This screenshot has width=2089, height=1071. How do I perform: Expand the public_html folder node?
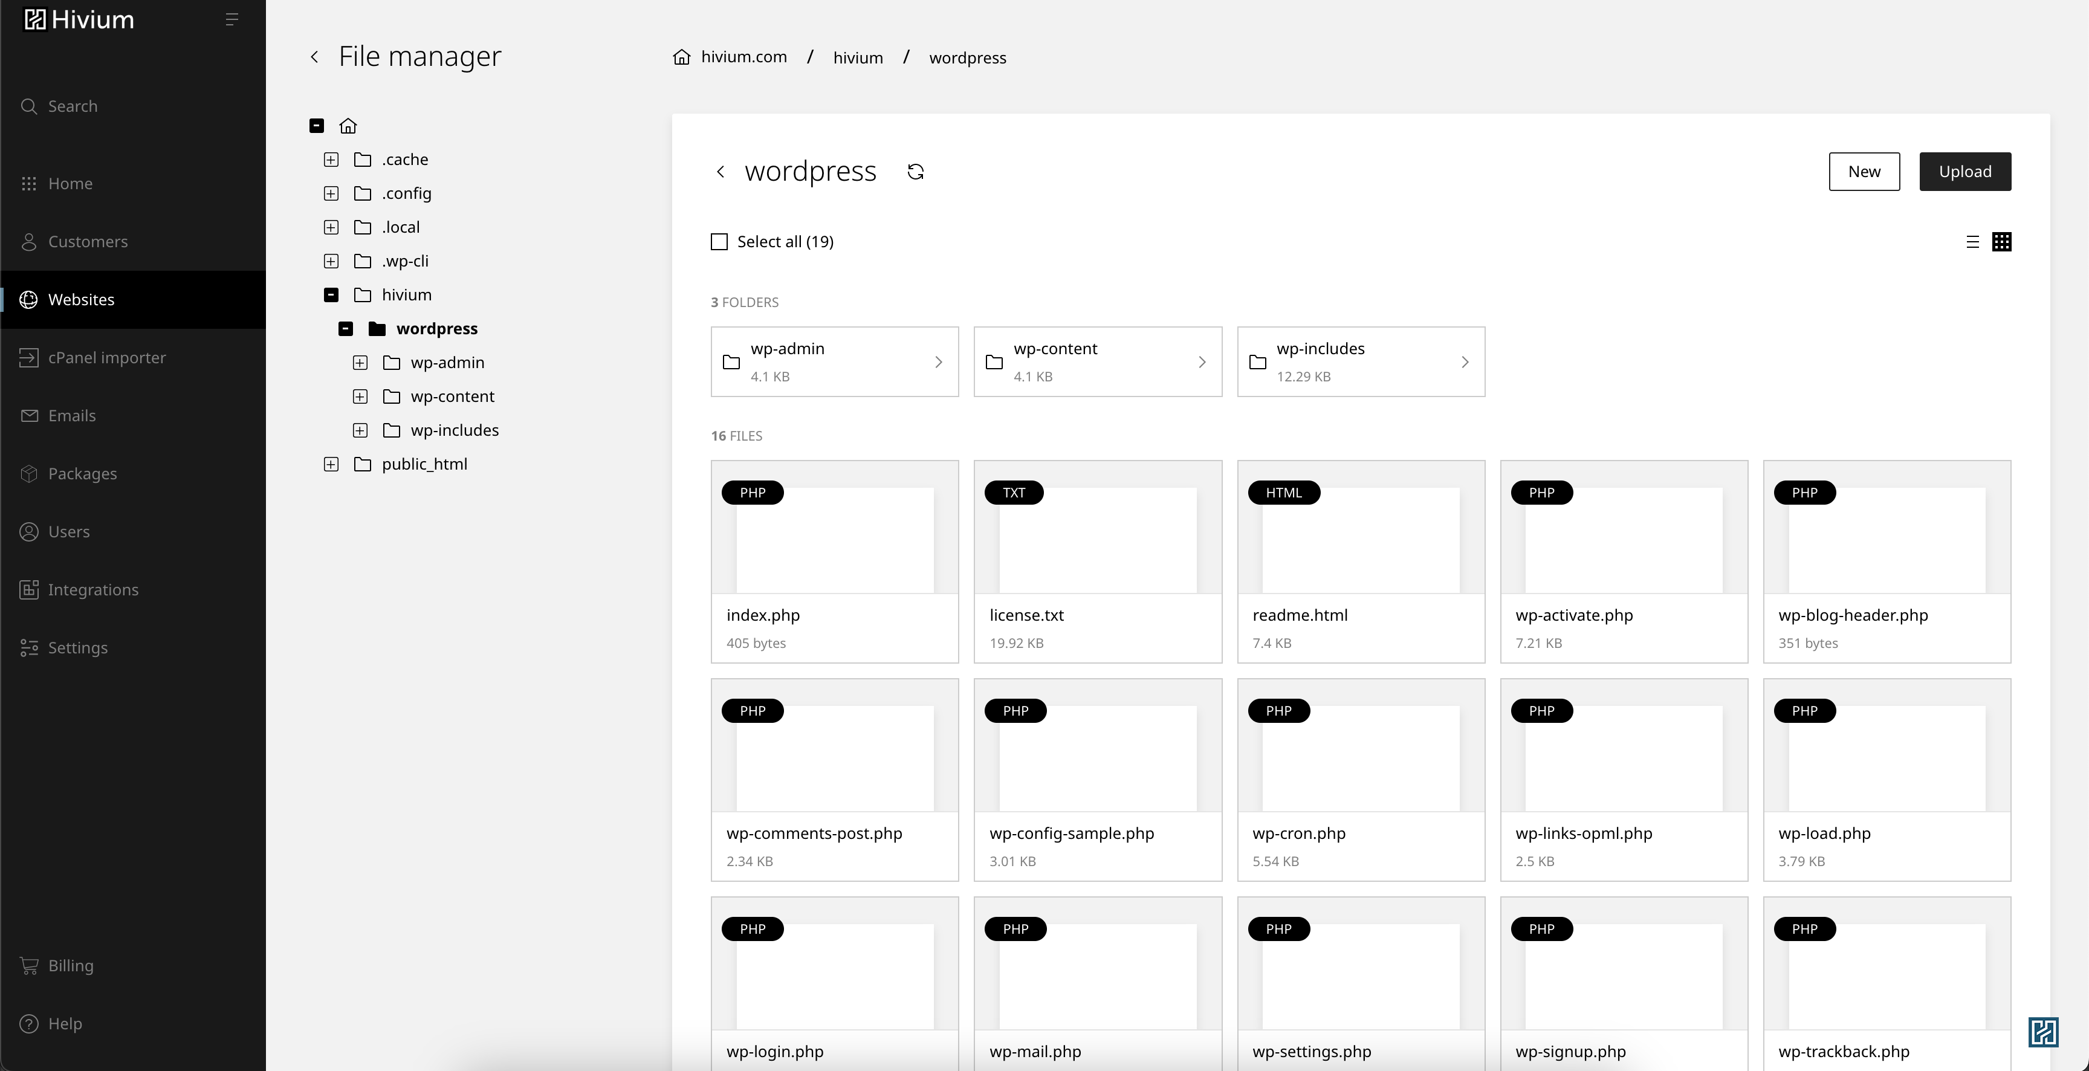pyautogui.click(x=331, y=464)
